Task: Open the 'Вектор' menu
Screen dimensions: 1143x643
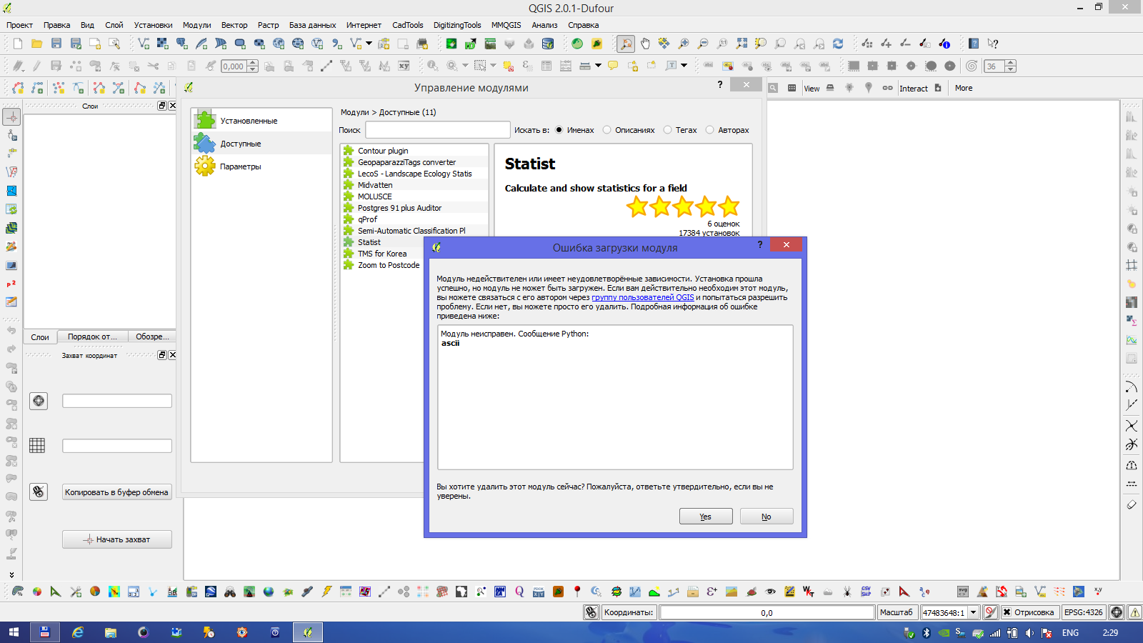Action: pyautogui.click(x=234, y=25)
